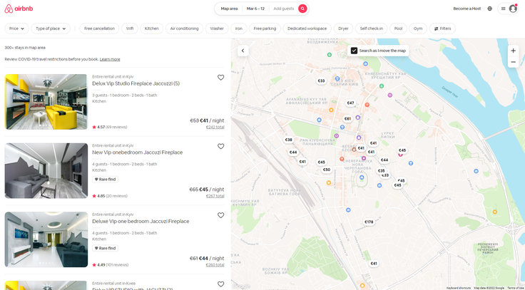The width and height of the screenshot is (525, 290).
Task: Select the €50 map price marker
Action: [x=327, y=170]
